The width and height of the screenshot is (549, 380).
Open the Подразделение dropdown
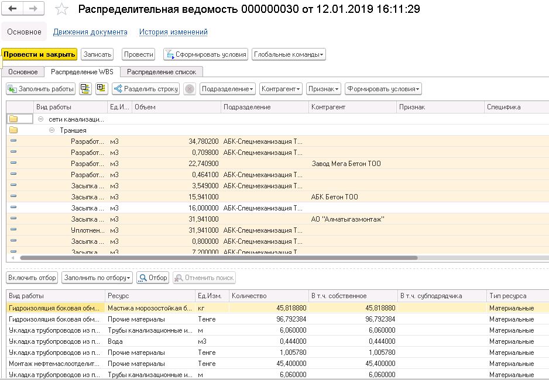[x=227, y=89]
